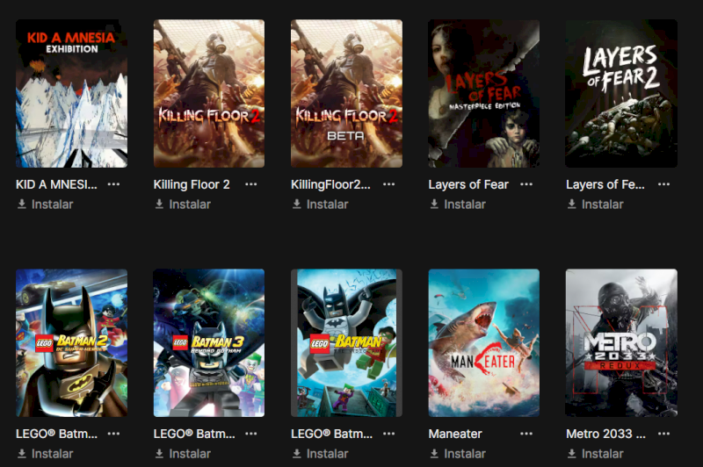Select 'LEGO® Batm...' title under Batman 2 cover

coord(56,434)
